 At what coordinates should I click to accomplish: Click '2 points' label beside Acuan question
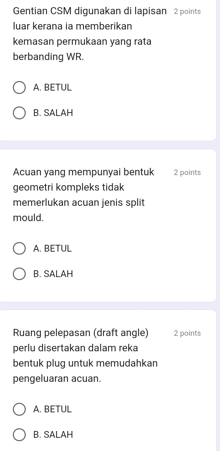tap(187, 173)
